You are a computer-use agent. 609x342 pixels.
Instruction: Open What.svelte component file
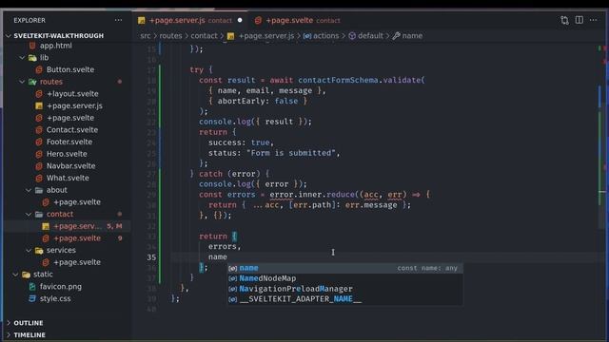tap(68, 178)
